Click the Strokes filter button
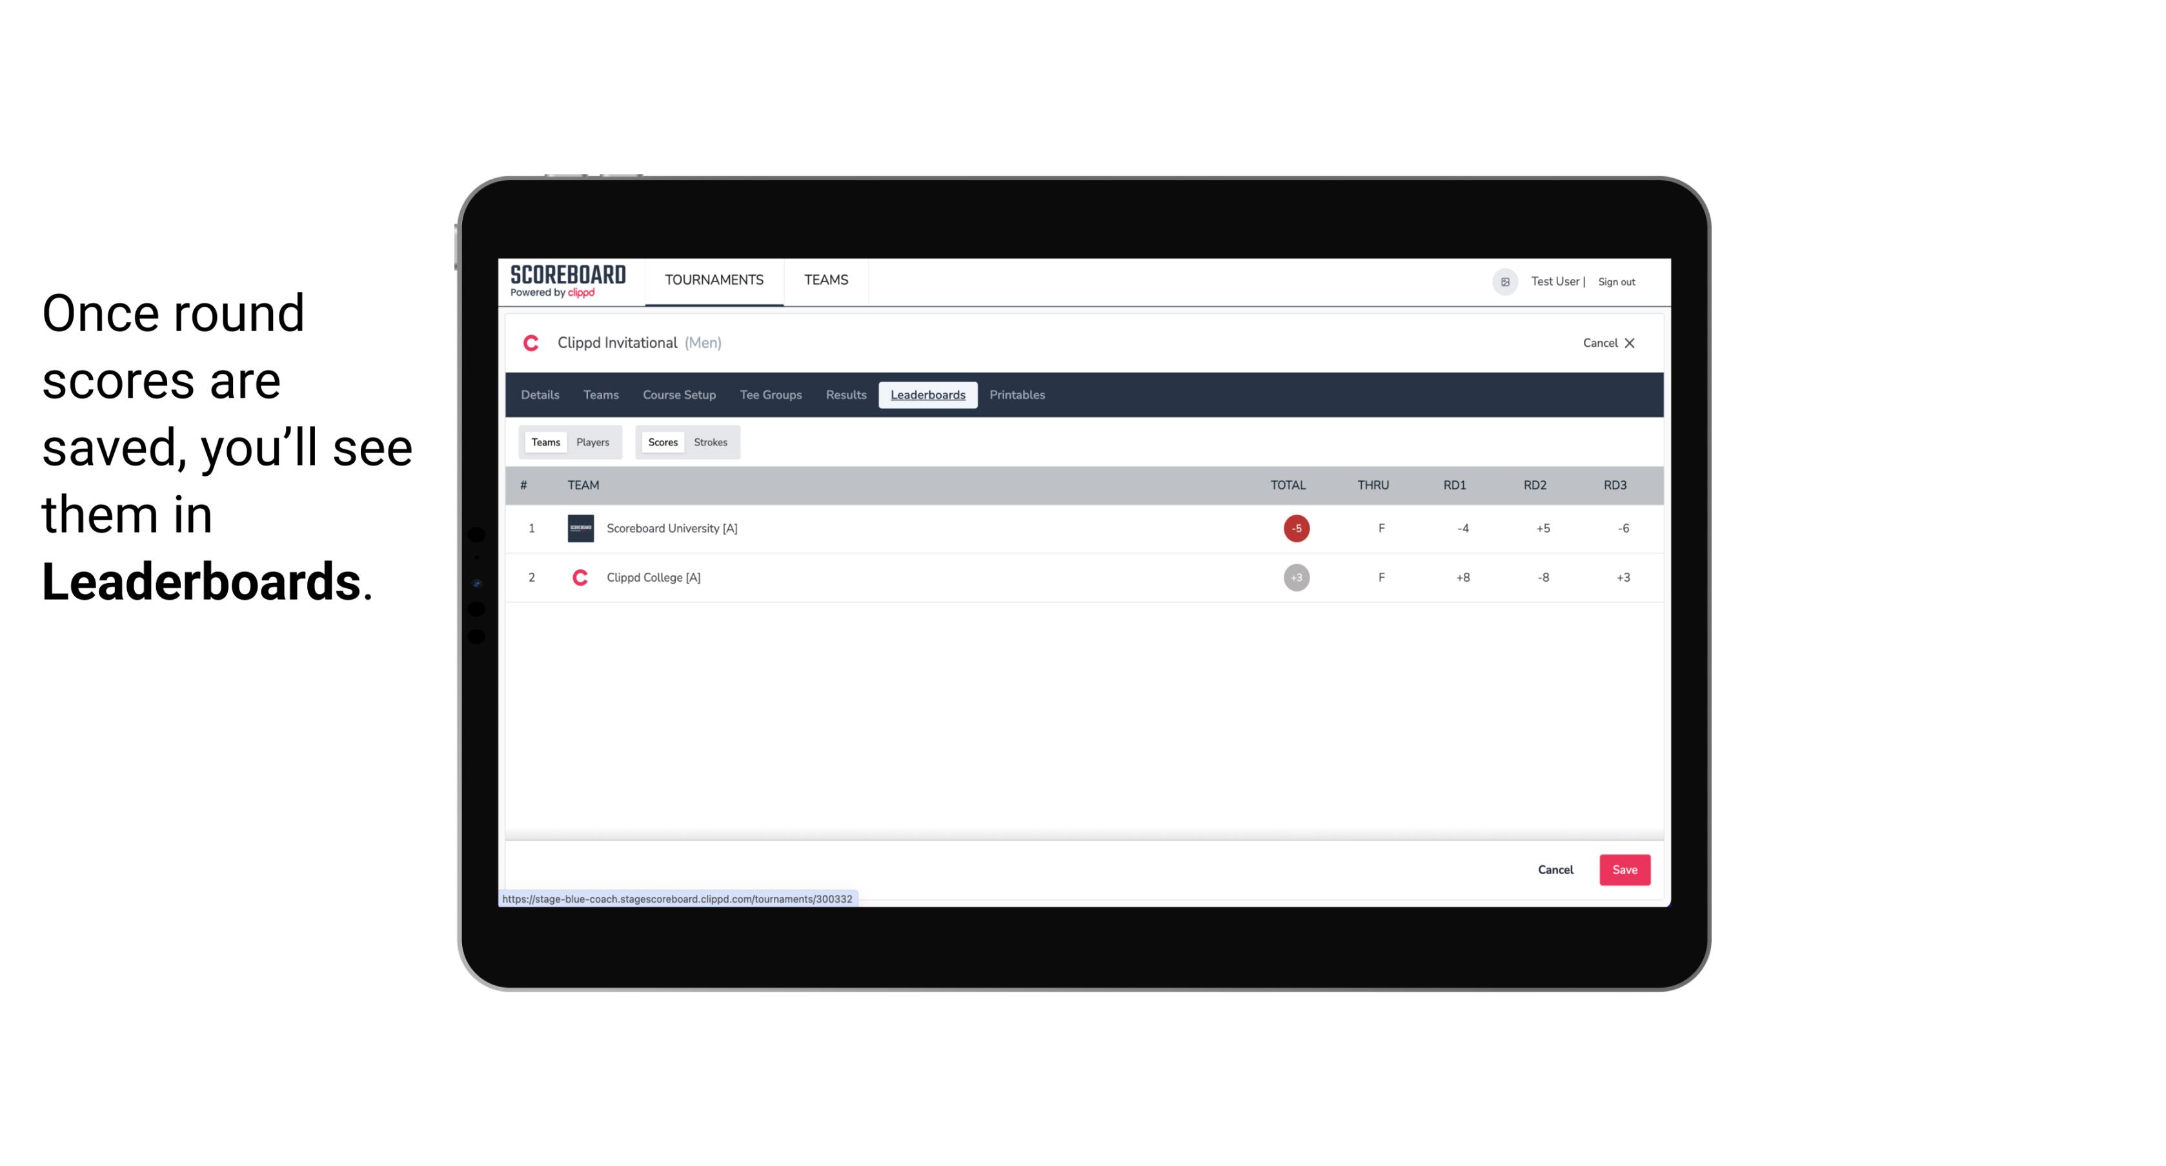Screen dimensions: 2166x1166 click(711, 442)
